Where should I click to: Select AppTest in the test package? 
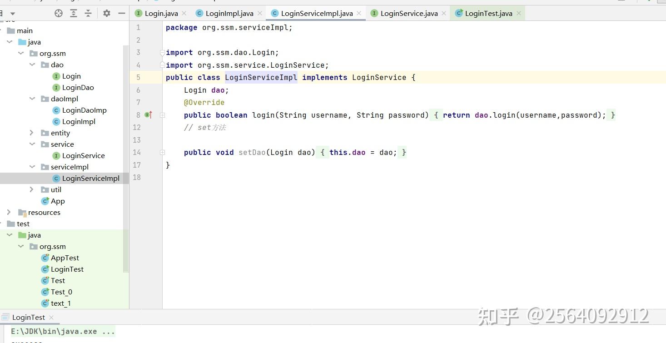tap(65, 258)
